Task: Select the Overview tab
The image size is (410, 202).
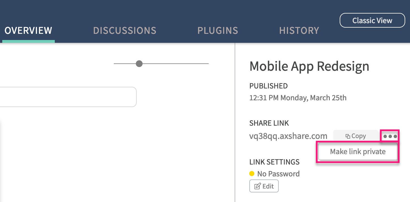Action: (29, 30)
